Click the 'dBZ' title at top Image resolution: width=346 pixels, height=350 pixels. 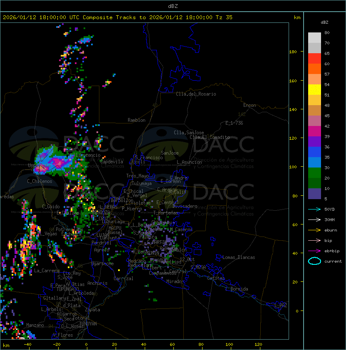173,6
